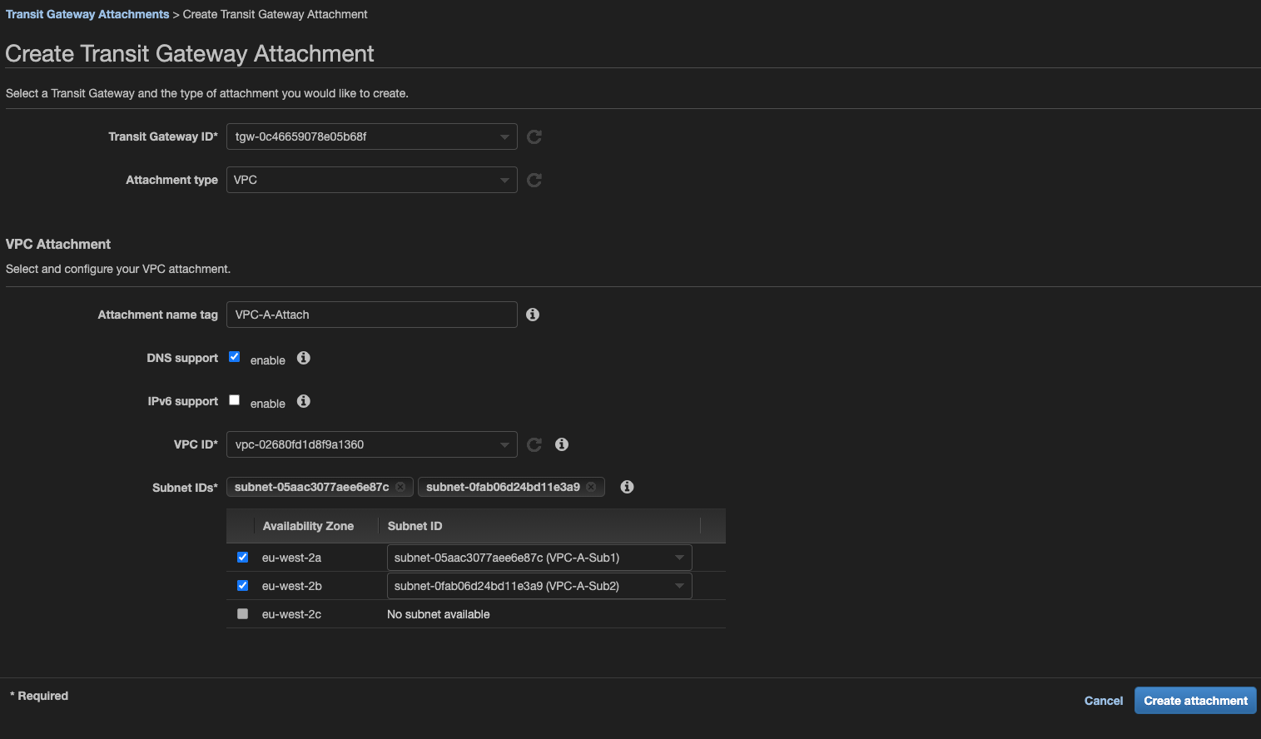This screenshot has height=739, width=1261.
Task: Disable the DNS support checkbox
Action: coord(235,357)
